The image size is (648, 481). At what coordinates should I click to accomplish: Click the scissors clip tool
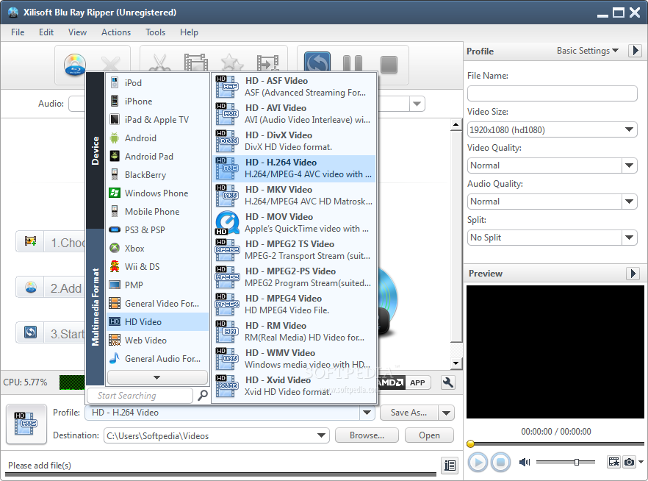[x=159, y=64]
